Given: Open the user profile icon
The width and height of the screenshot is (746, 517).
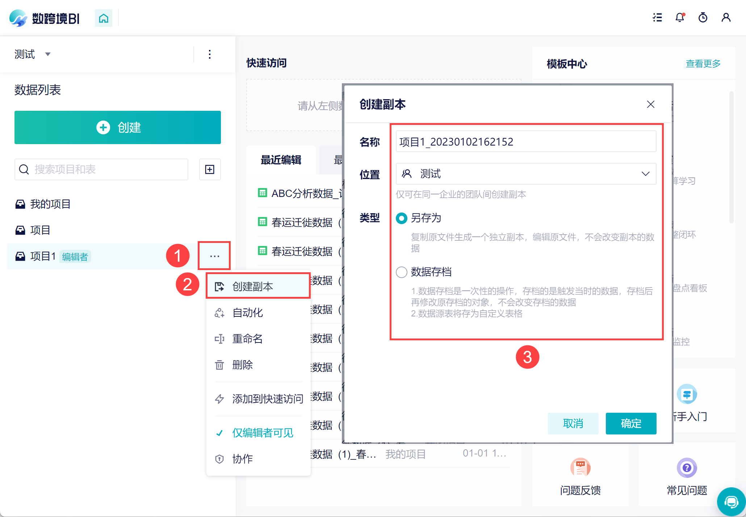Looking at the screenshot, I should coord(726,17).
